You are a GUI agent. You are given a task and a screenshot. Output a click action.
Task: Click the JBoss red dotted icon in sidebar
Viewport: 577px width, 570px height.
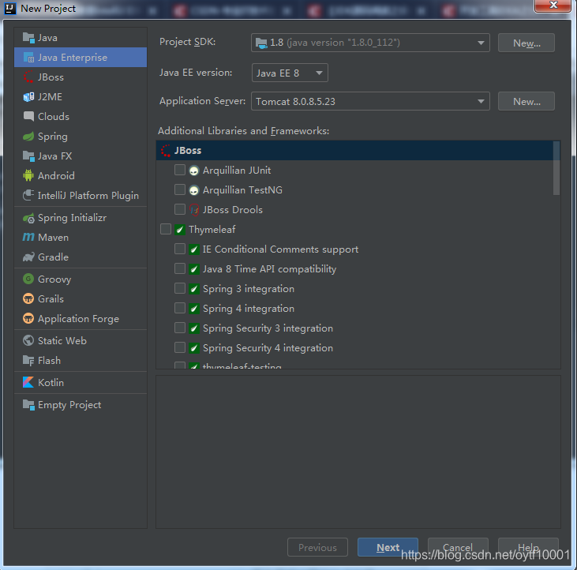tap(28, 77)
